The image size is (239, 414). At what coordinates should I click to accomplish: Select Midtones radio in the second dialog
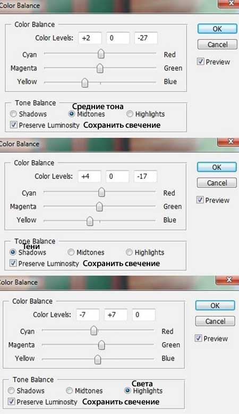(x=71, y=252)
